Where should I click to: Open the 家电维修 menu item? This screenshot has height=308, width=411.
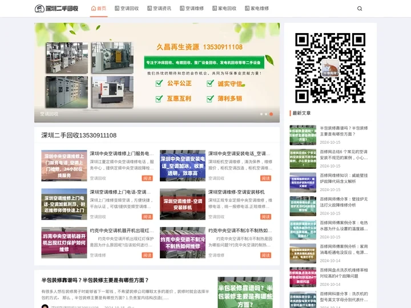point(257,9)
